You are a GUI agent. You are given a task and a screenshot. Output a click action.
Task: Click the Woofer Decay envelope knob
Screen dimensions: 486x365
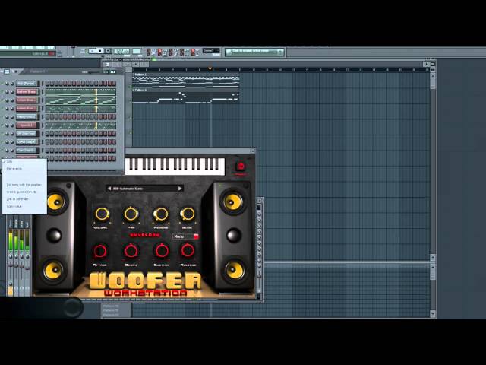pos(131,251)
